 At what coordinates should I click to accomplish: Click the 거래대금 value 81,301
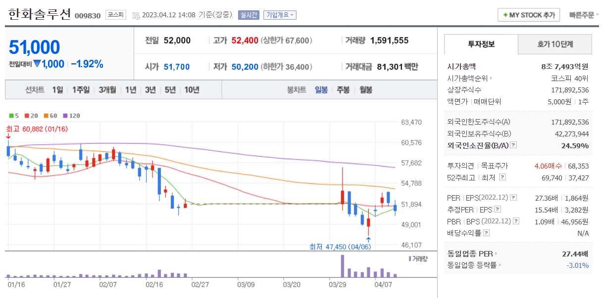click(x=390, y=67)
